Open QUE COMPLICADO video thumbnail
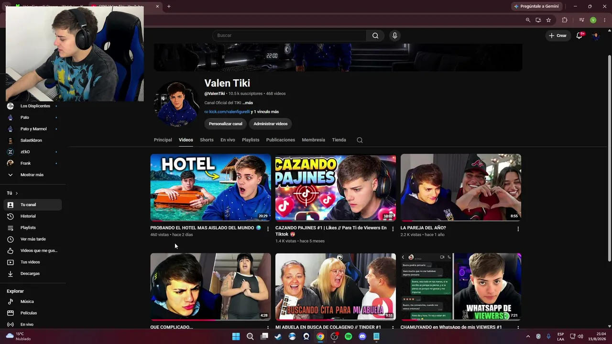 (210, 287)
